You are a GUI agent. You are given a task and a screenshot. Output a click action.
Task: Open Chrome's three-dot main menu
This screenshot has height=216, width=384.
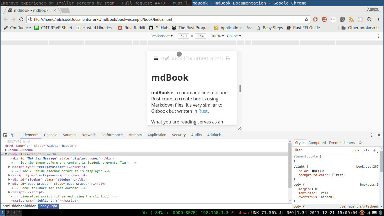click(378, 19)
